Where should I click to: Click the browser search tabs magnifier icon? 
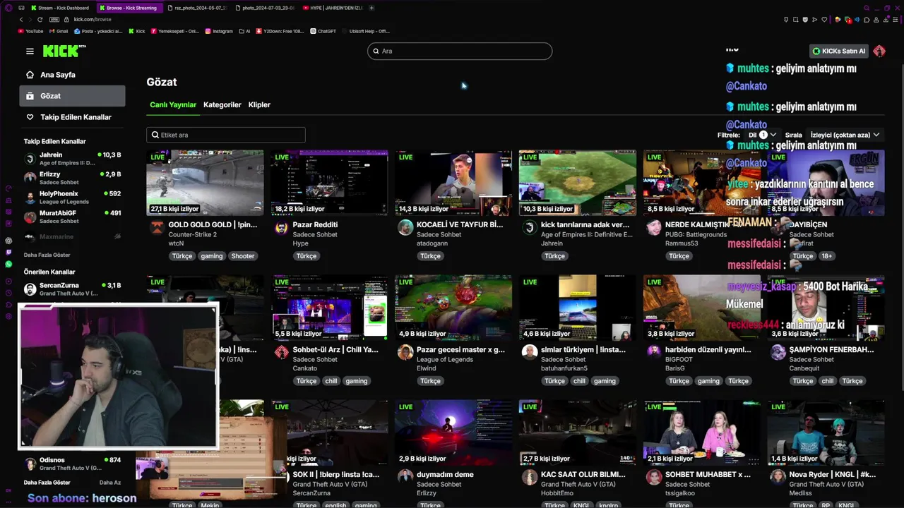pos(867,8)
